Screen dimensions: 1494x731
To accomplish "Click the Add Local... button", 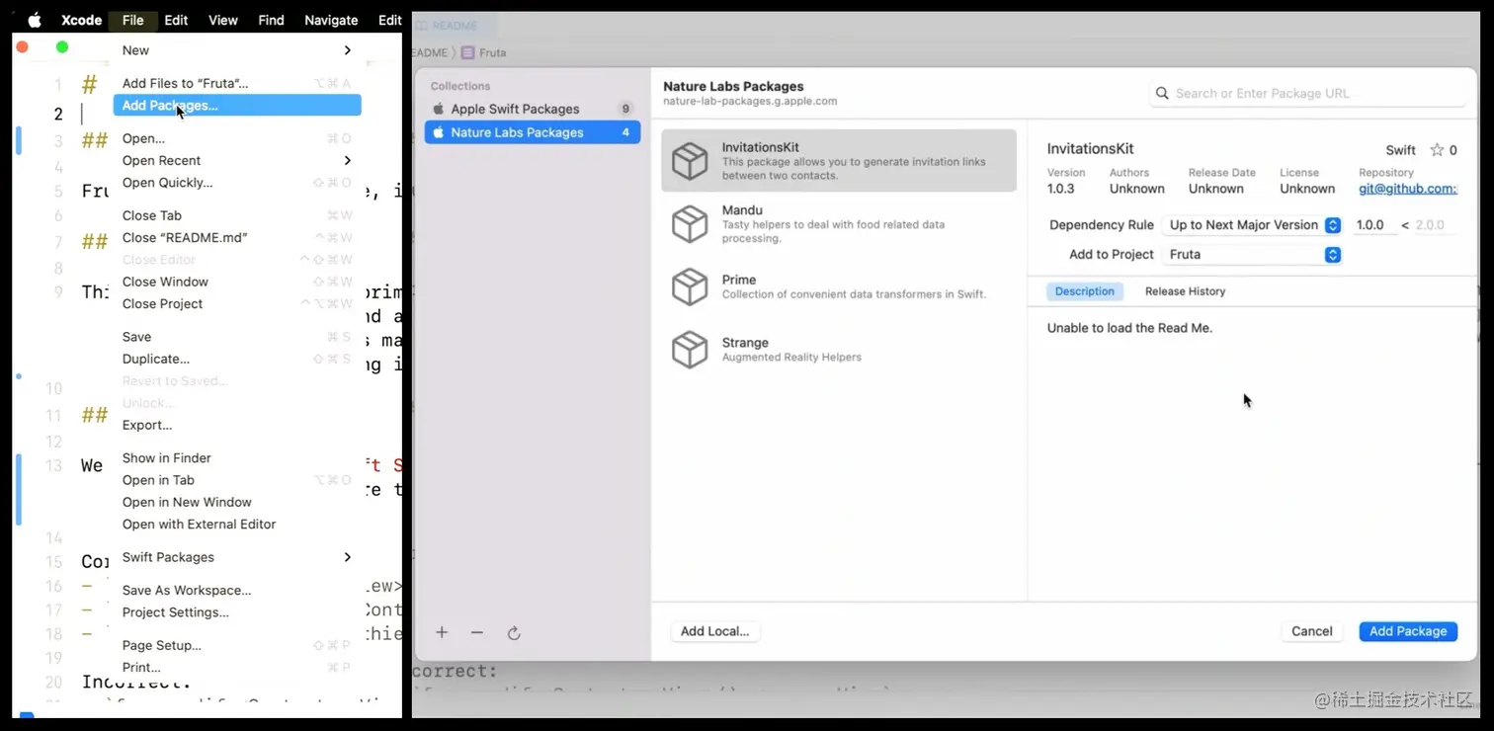I will click(714, 631).
